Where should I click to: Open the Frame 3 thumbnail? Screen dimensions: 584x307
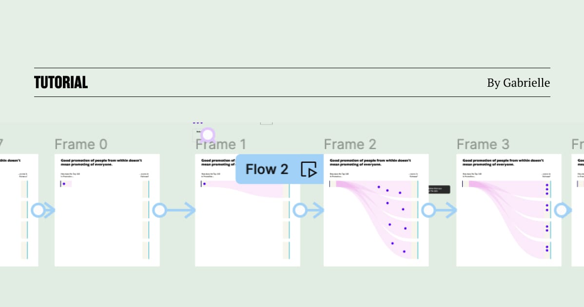(x=509, y=210)
